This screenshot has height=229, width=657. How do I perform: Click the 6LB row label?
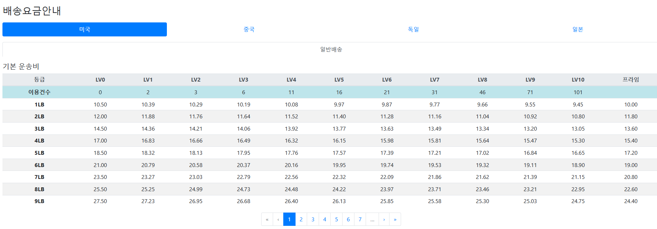click(x=39, y=165)
